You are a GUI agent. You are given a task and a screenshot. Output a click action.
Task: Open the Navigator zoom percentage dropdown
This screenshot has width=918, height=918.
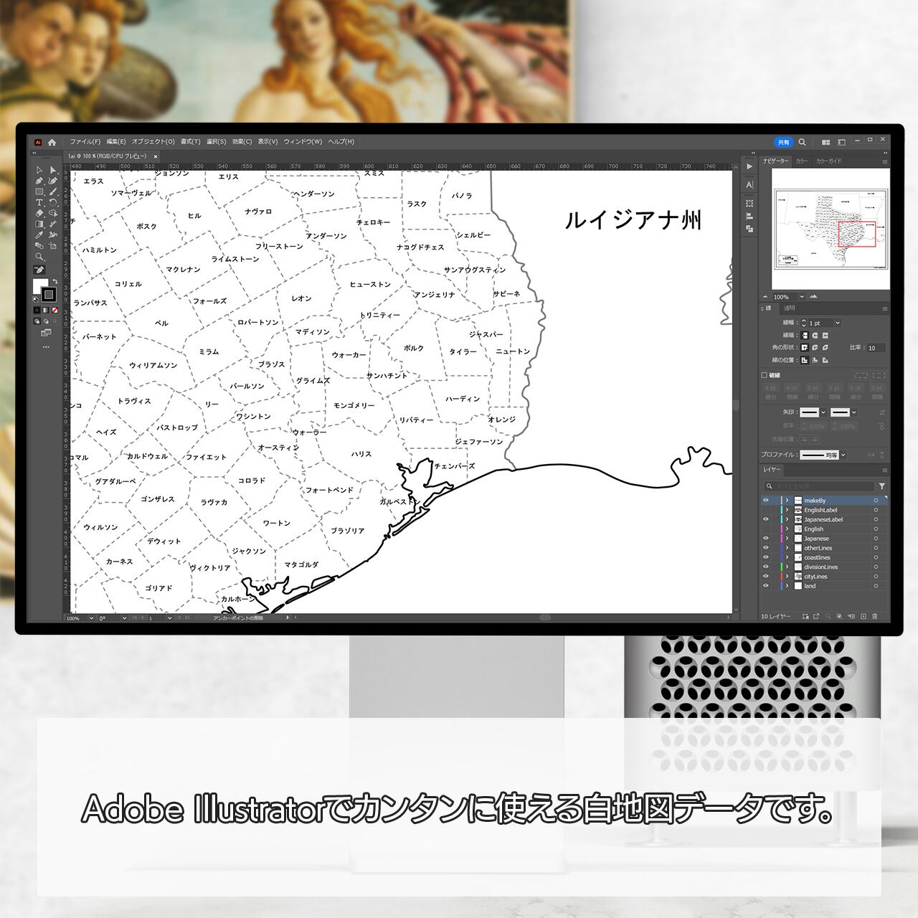click(x=802, y=297)
